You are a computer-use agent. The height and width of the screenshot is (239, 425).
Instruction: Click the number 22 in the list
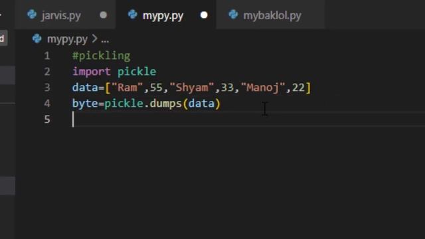(298, 88)
